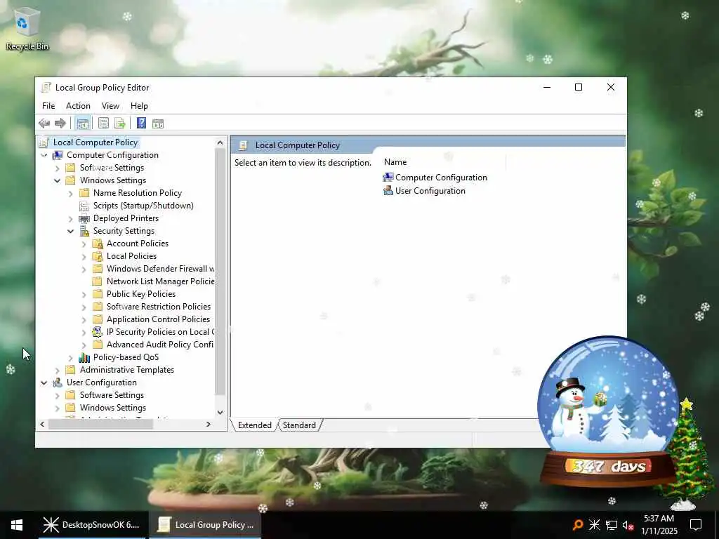This screenshot has width=719, height=539.
Task: Expand the Account Policies node
Action: pyautogui.click(x=84, y=244)
